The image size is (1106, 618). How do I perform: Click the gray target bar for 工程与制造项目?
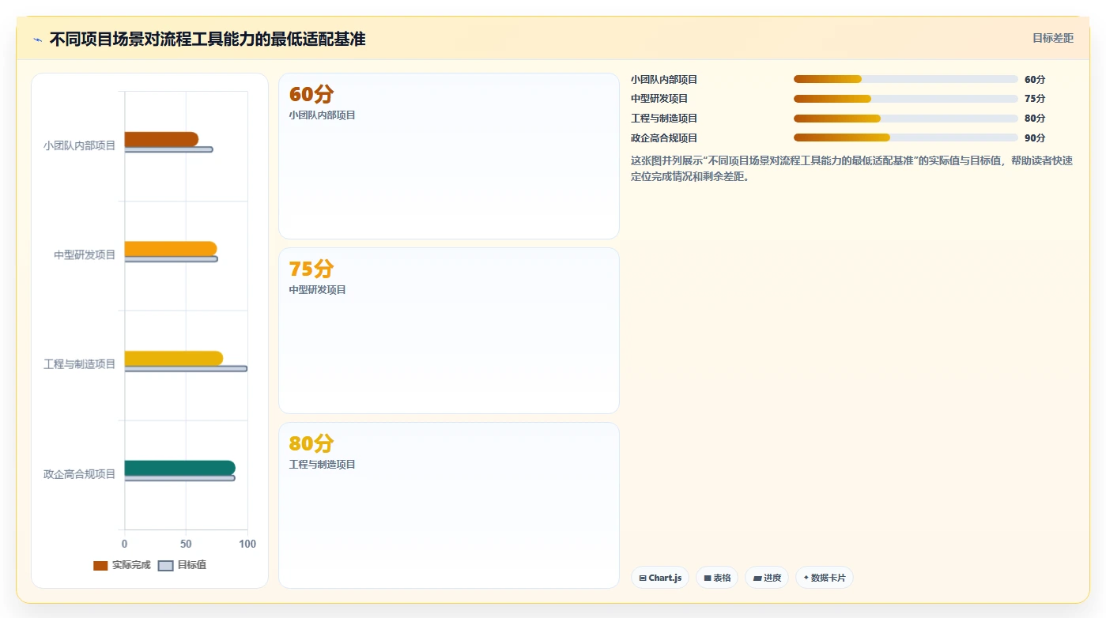point(186,368)
